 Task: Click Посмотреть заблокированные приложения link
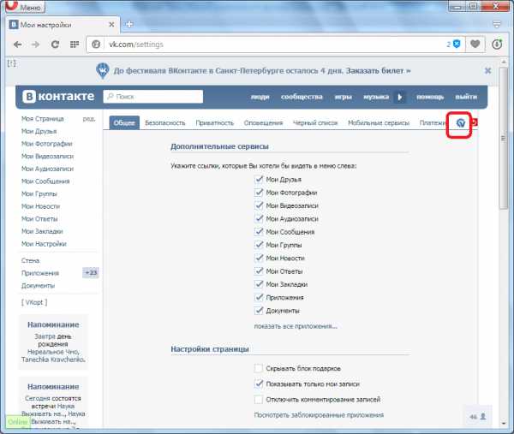coord(319,415)
